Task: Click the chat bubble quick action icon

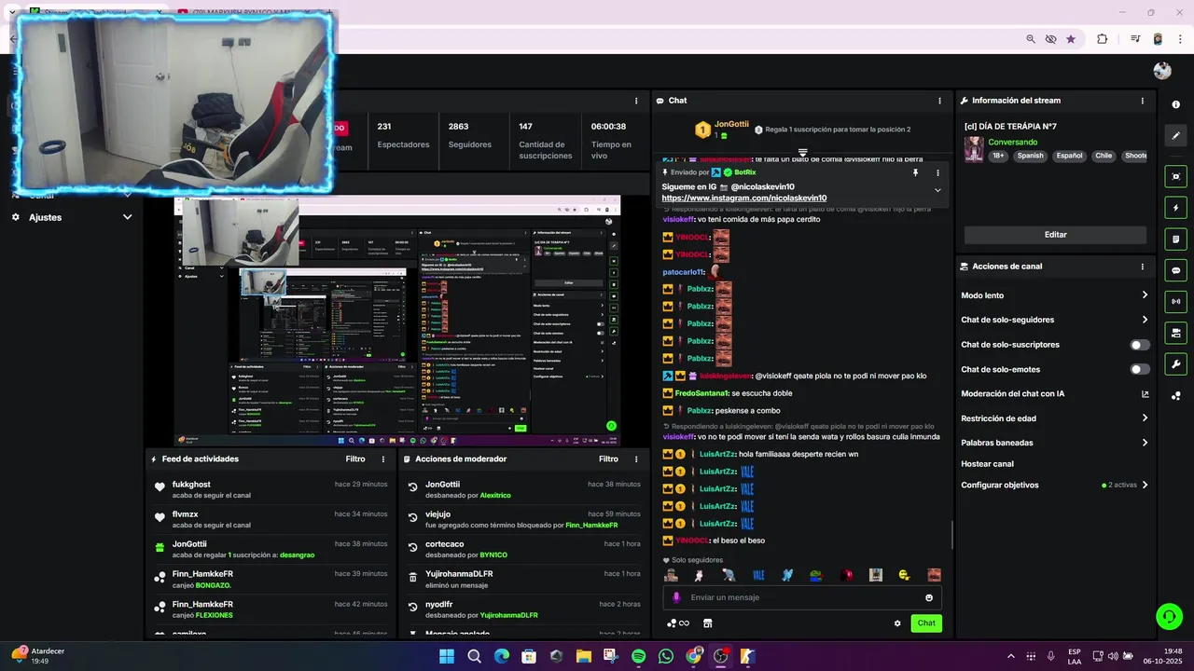Action: click(1175, 270)
